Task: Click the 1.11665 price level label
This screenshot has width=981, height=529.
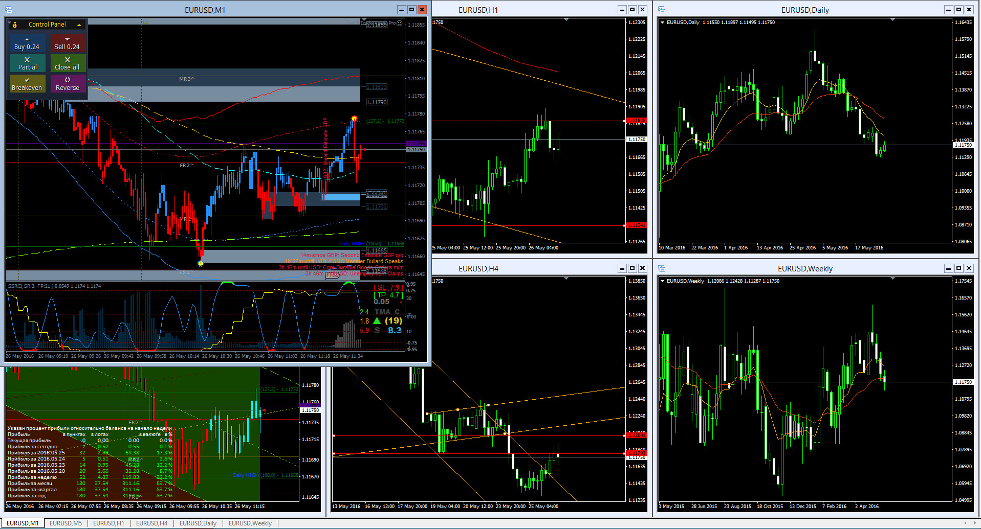Action: tap(377, 251)
